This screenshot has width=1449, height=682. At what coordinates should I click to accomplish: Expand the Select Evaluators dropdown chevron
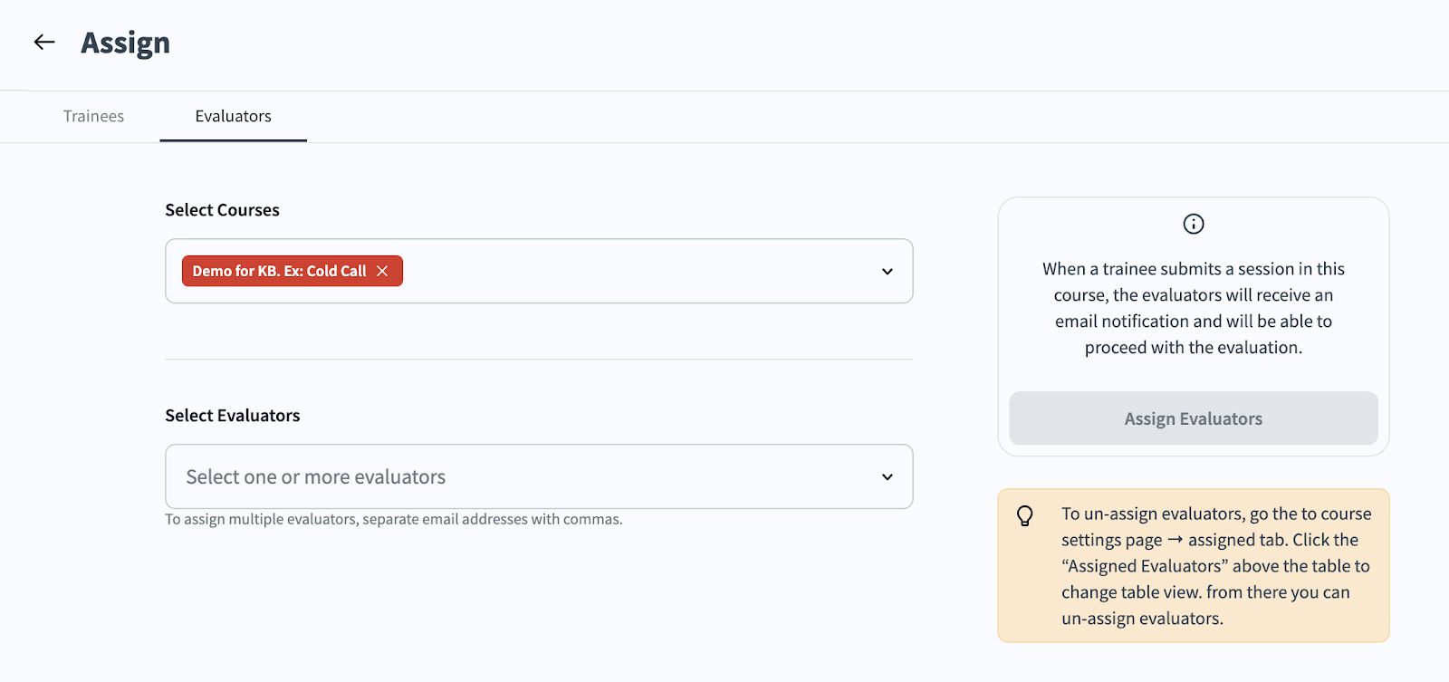888,477
